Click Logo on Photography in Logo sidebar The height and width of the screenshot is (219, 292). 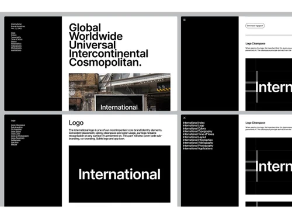pyautogui.click(x=20, y=136)
